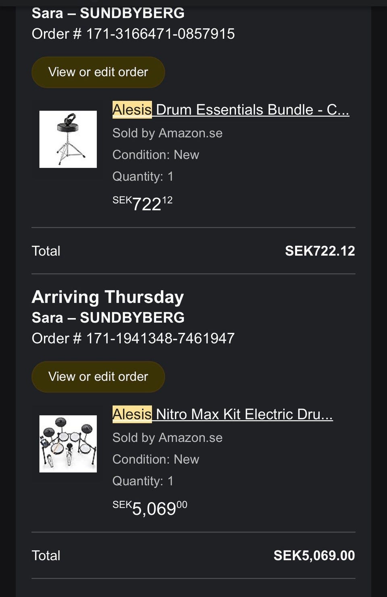The width and height of the screenshot is (387, 597).
Task: Open the drum throne product thumbnail
Action: click(x=68, y=139)
